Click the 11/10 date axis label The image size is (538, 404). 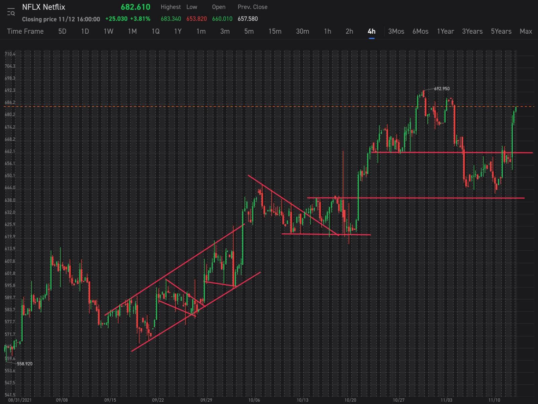click(x=494, y=400)
